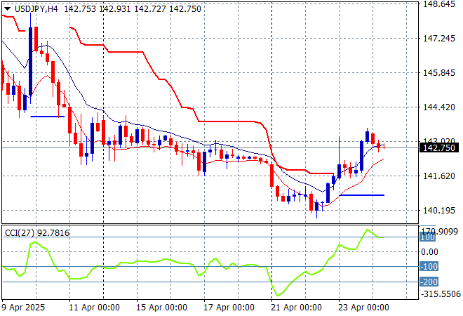Click the 23 Apr 00:00 date label
The image size is (463, 316).
click(x=363, y=308)
